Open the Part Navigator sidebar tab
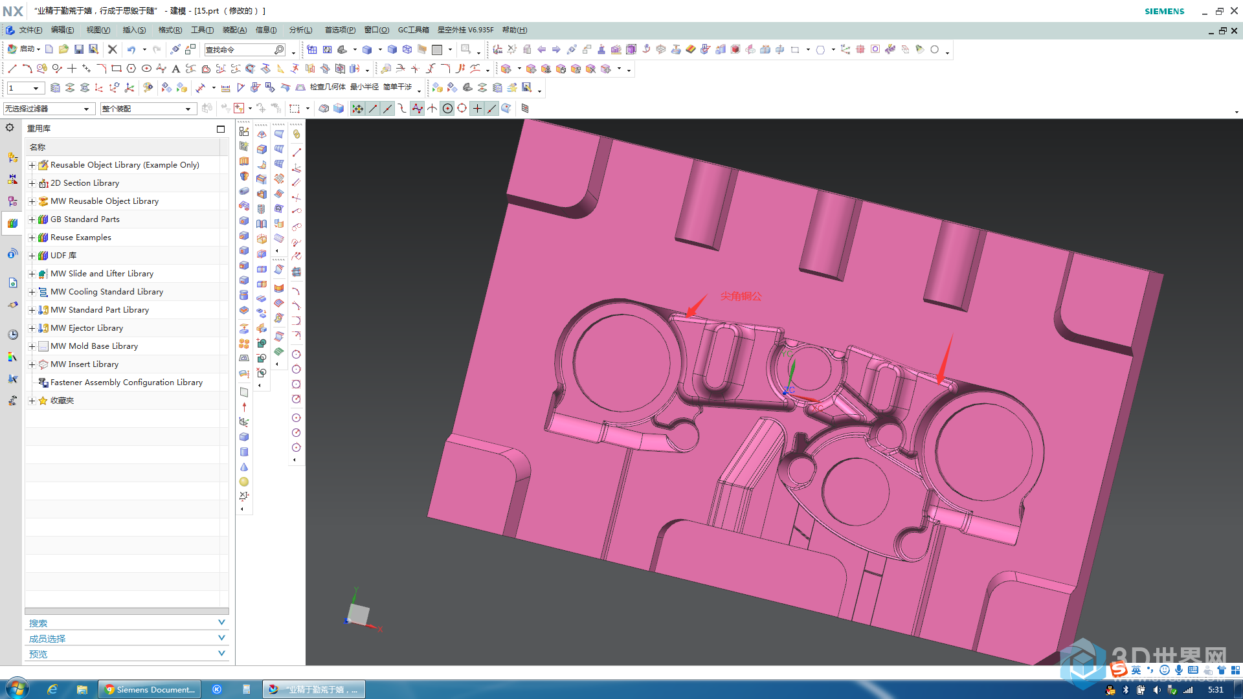The width and height of the screenshot is (1243, 699). pos(12,201)
